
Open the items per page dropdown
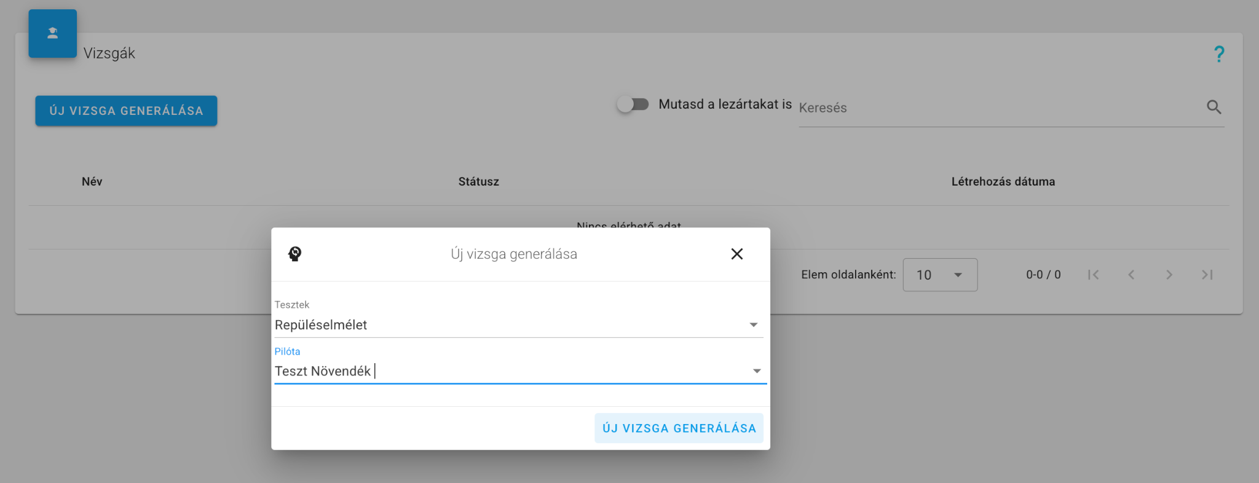(x=940, y=275)
